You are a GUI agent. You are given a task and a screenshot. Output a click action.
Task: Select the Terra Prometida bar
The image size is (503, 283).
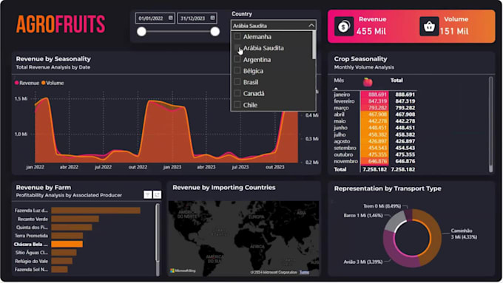pos(67,236)
